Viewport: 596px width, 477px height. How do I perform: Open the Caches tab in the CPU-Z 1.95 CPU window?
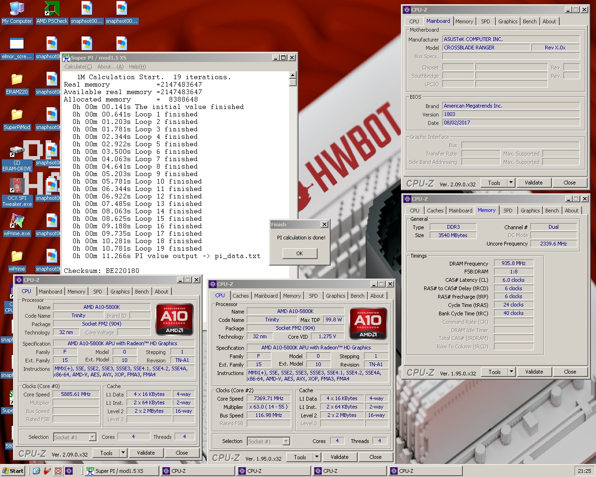240,296
